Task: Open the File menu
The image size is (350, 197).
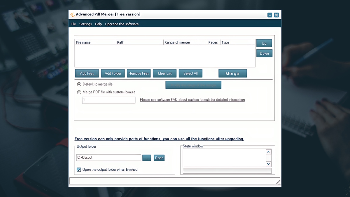Action: point(73,24)
